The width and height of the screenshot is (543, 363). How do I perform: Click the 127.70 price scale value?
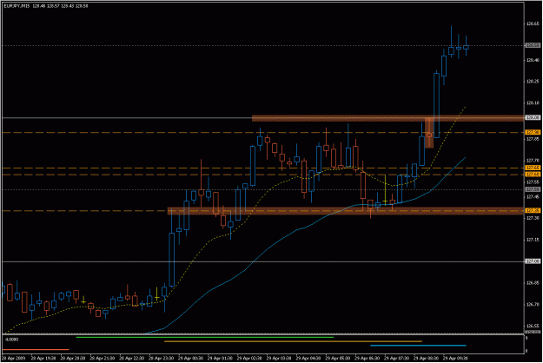coord(533,161)
